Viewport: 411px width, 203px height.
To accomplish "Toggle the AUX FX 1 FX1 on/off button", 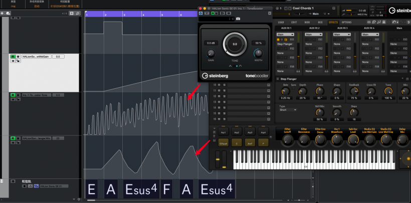I will point(278,39).
